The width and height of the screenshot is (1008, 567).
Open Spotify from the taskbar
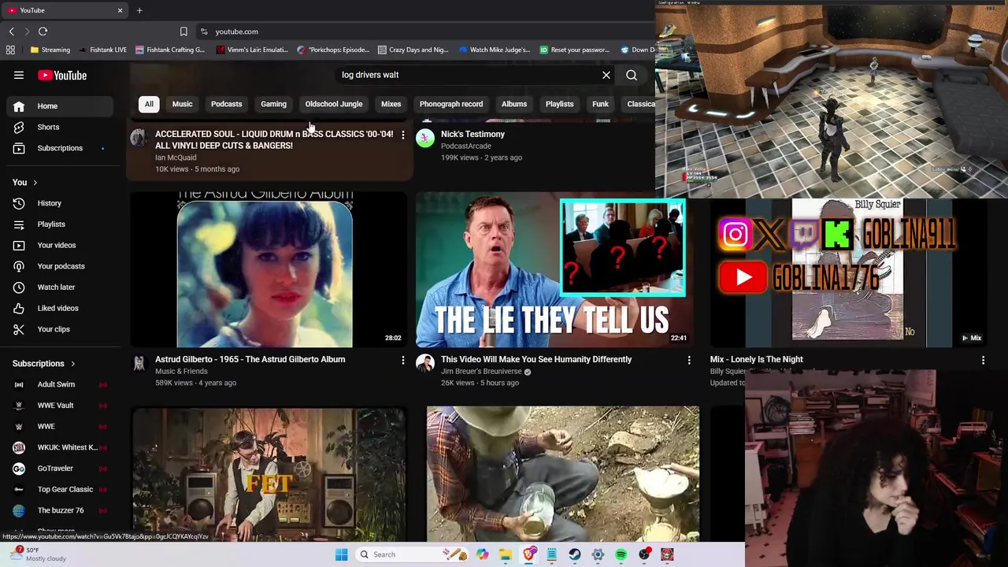621,554
